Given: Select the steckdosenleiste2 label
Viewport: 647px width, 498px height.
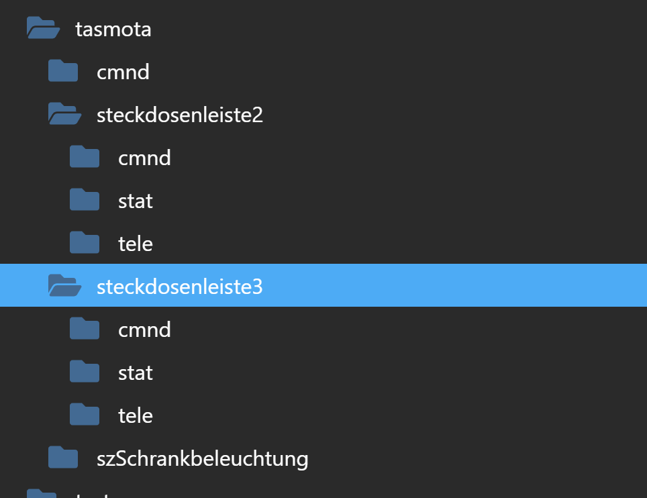Looking at the screenshot, I should 179,115.
